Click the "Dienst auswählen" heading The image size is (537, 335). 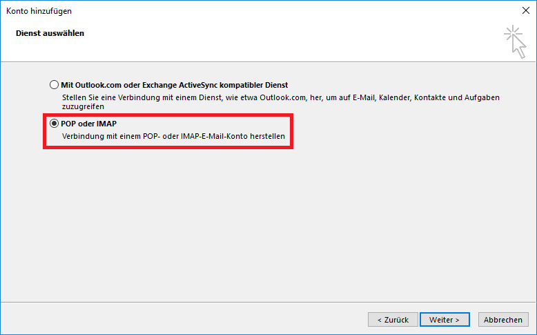50,32
